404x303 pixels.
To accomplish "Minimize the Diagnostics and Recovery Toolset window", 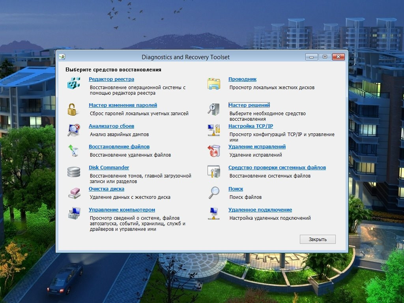I will pos(312,57).
